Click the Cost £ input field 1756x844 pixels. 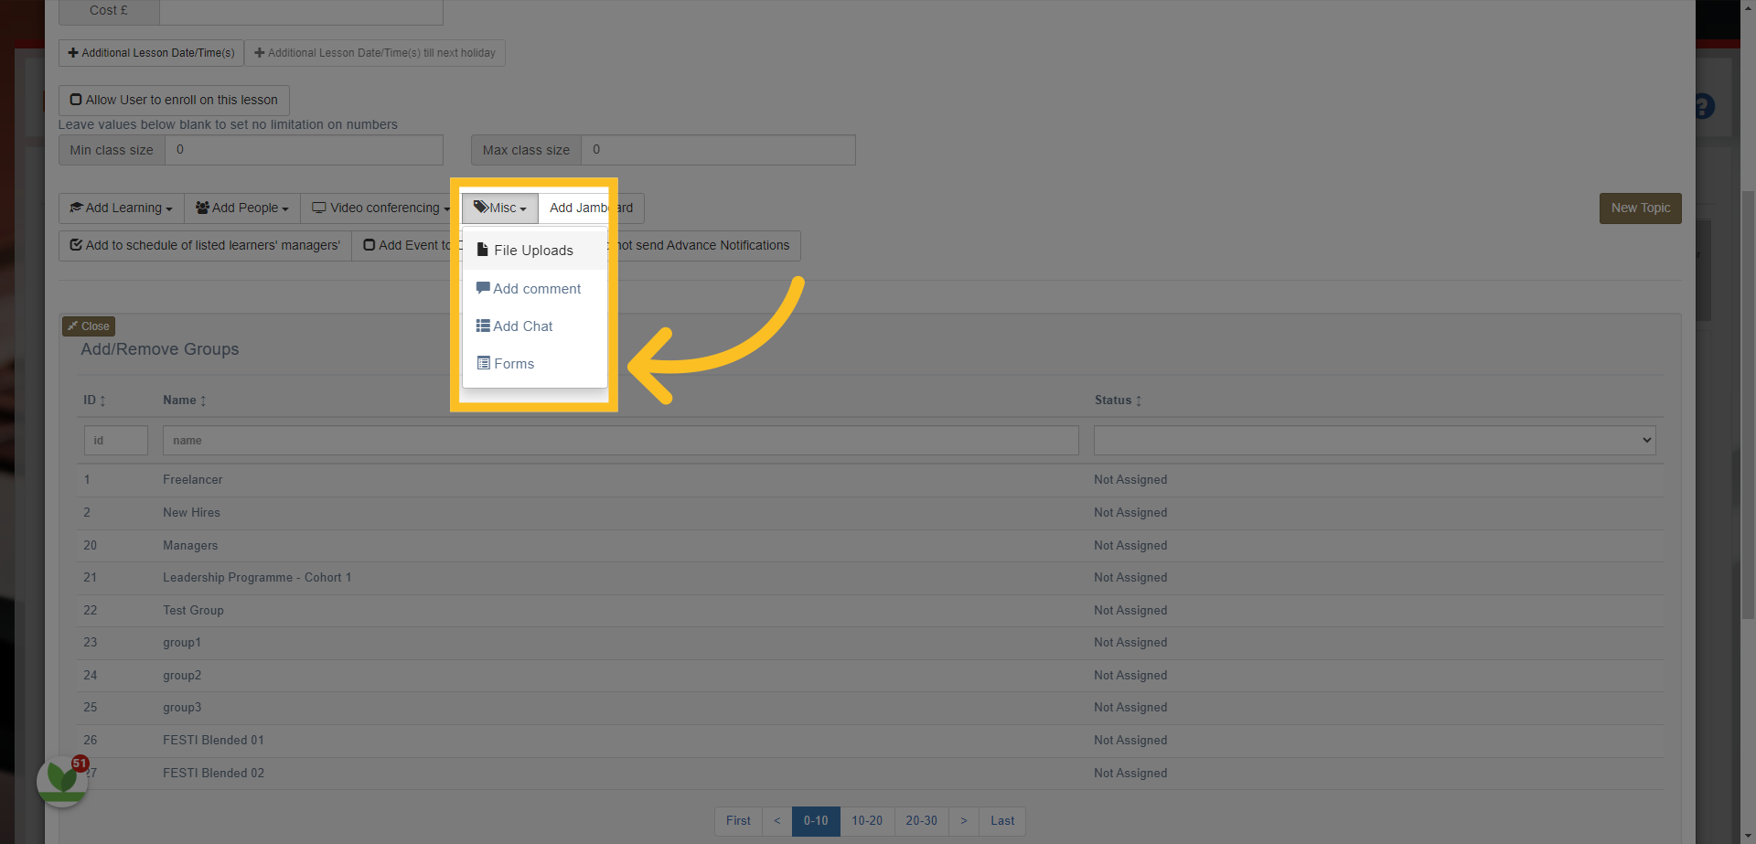coord(301,11)
